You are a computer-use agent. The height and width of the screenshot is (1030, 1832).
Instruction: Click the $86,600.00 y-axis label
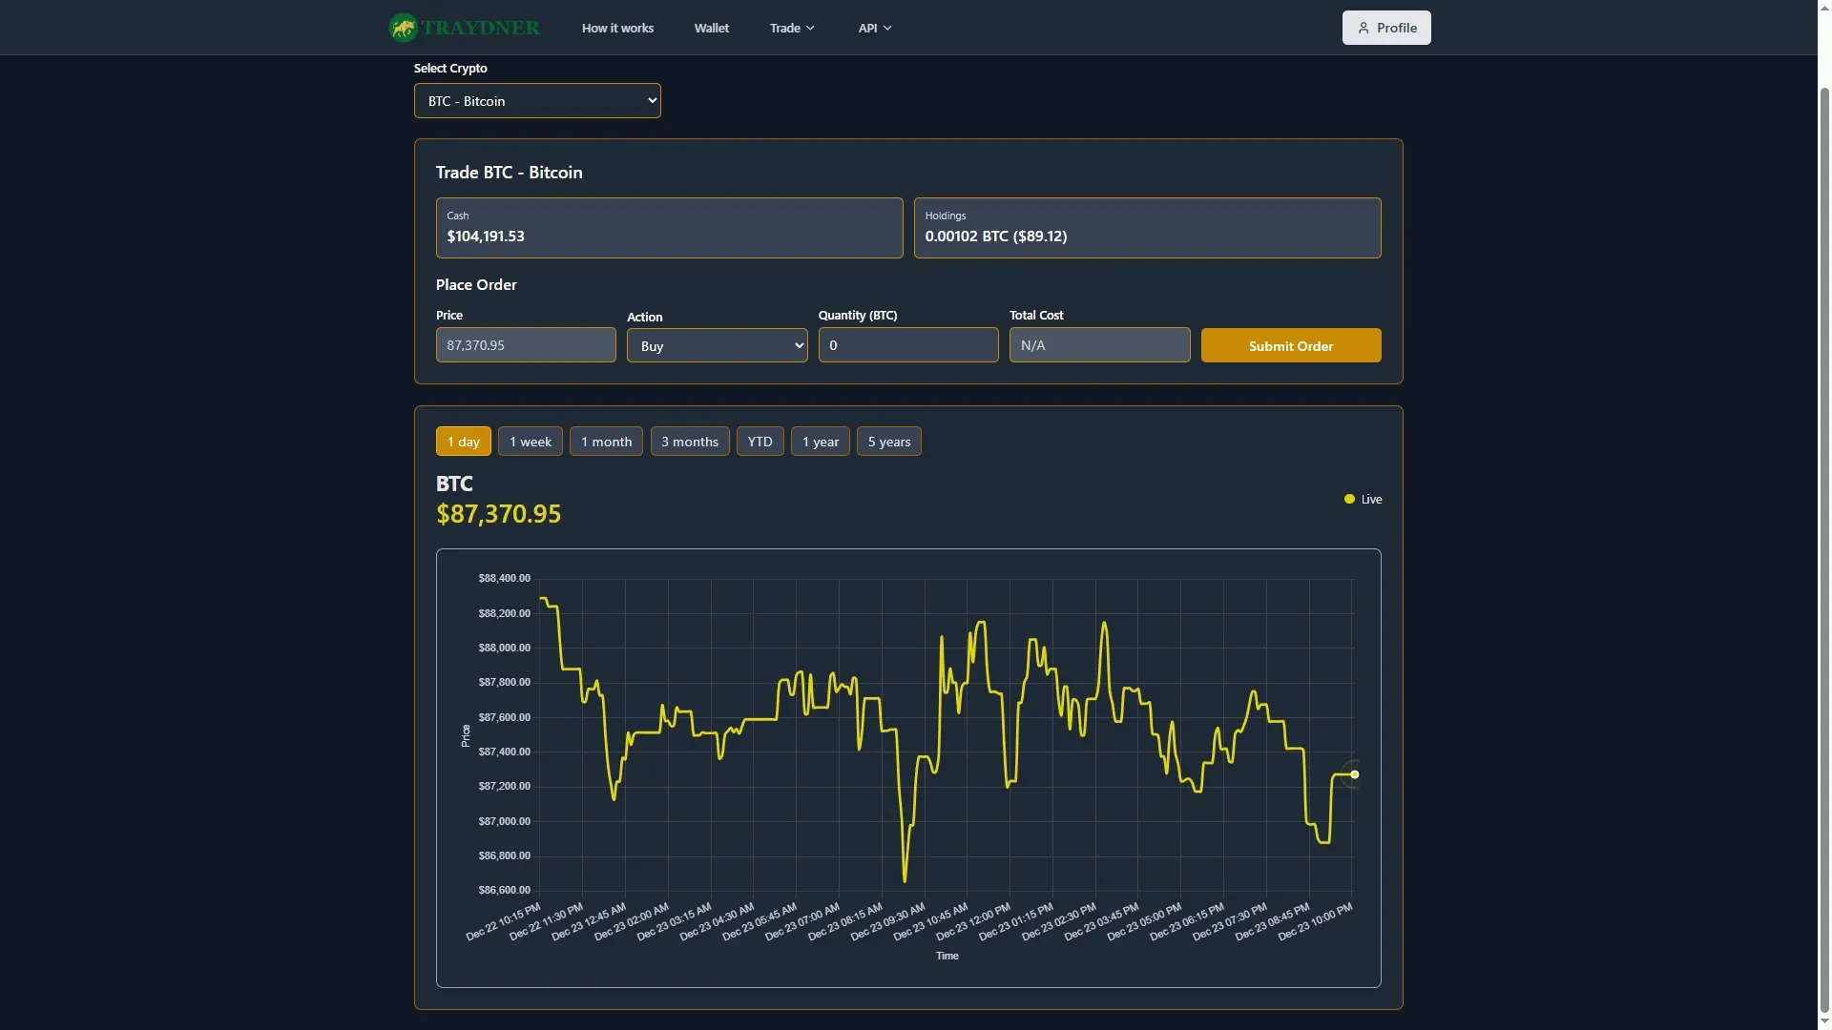click(504, 891)
